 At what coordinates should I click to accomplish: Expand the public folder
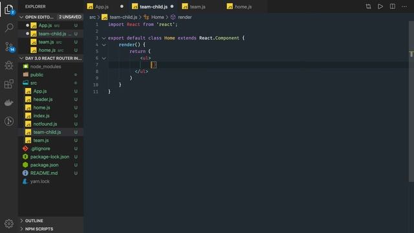(x=50, y=75)
